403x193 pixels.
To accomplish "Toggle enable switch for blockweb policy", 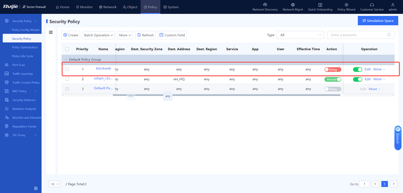I will (357, 70).
